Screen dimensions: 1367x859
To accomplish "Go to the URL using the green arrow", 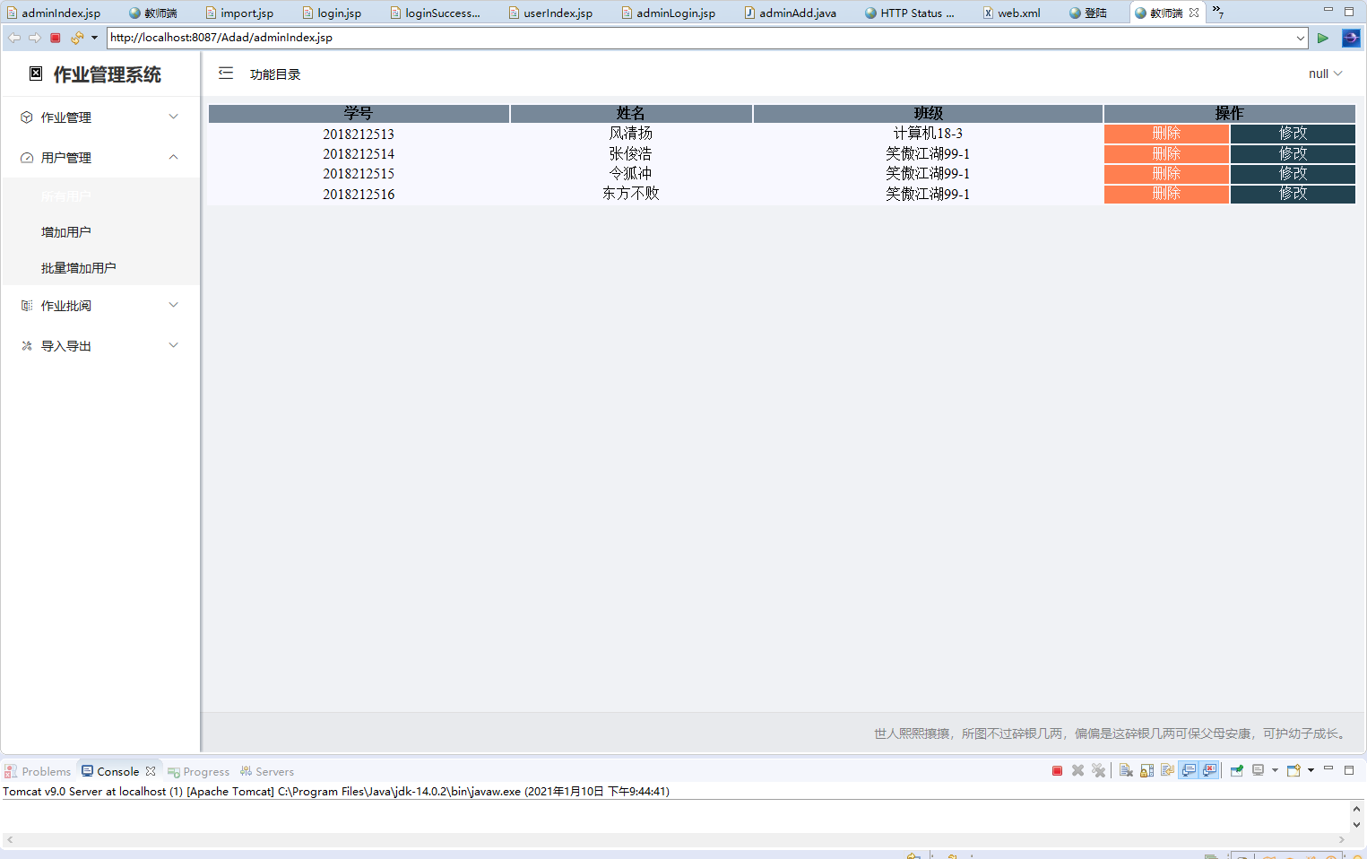I will tap(1322, 38).
